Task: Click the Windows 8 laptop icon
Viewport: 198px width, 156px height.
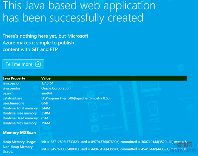Action: 151,86
